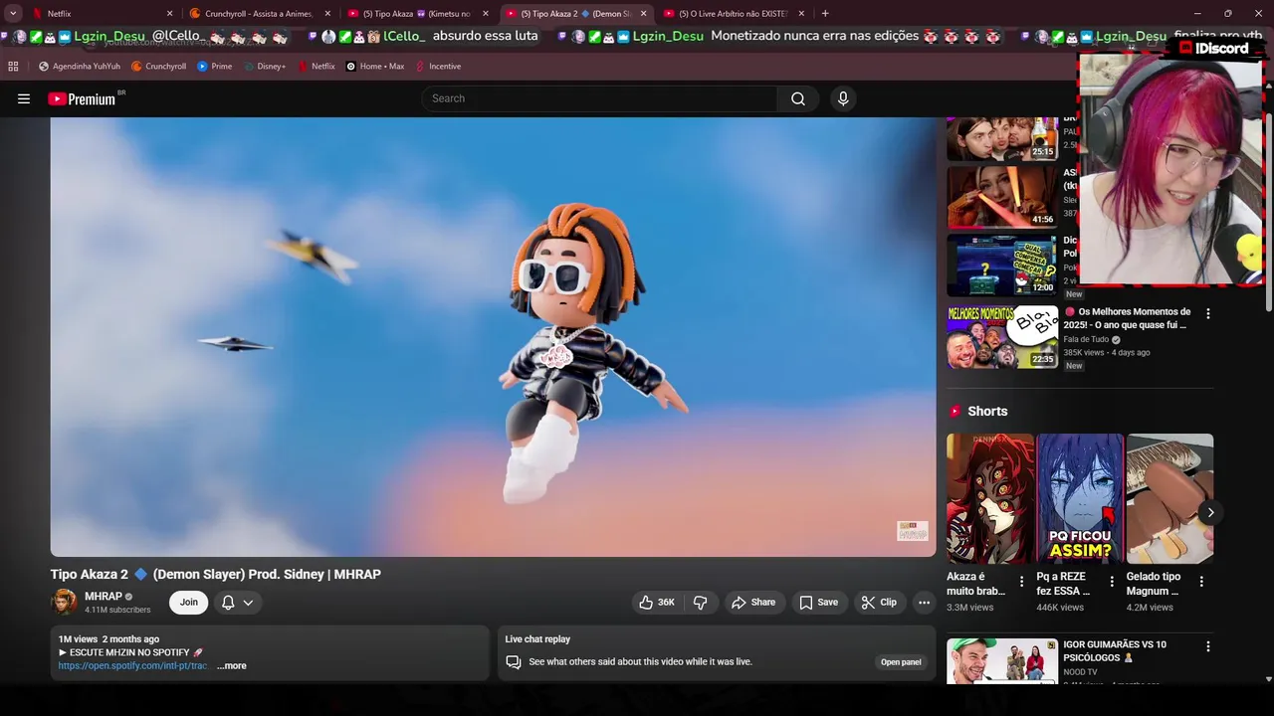Image resolution: width=1274 pixels, height=716 pixels.
Task: Start voice search with microphone icon
Action: (x=843, y=98)
